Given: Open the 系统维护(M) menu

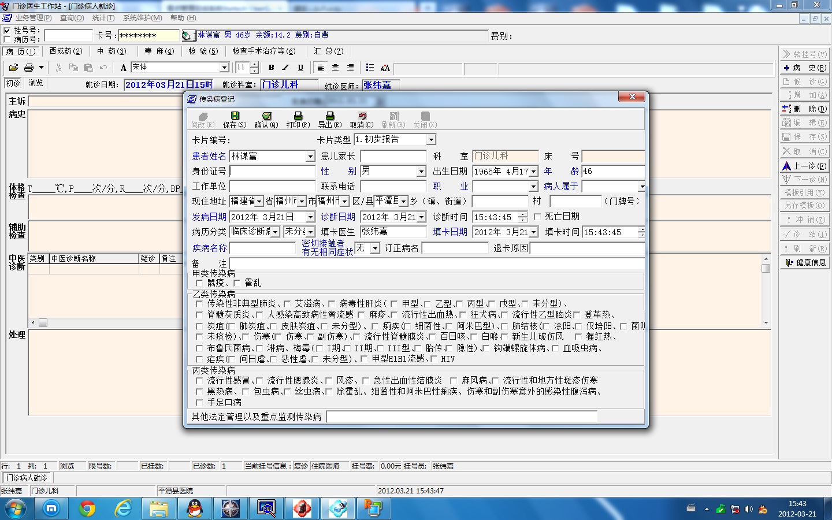Looking at the screenshot, I should pyautogui.click(x=142, y=18).
